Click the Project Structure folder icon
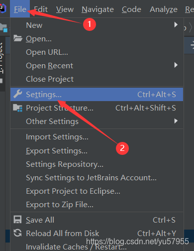 pyautogui.click(x=17, y=108)
